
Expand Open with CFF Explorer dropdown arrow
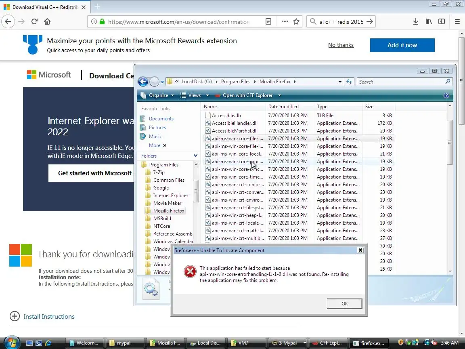point(279,95)
